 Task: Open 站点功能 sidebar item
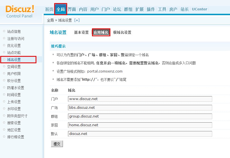[14, 53]
